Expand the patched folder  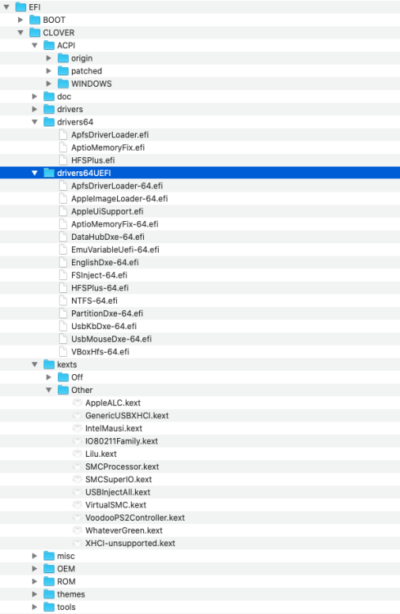tap(49, 71)
